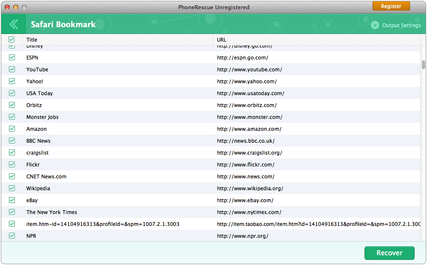Image resolution: width=427 pixels, height=265 pixels.
Task: Select The New York Times title
Action: (x=52, y=212)
